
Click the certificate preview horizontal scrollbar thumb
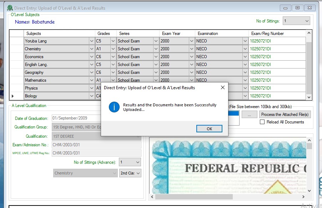[194, 197]
